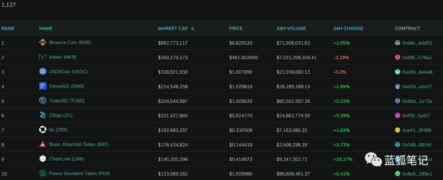Click the USD Coin logo icon
443x180 pixels.
43,72
